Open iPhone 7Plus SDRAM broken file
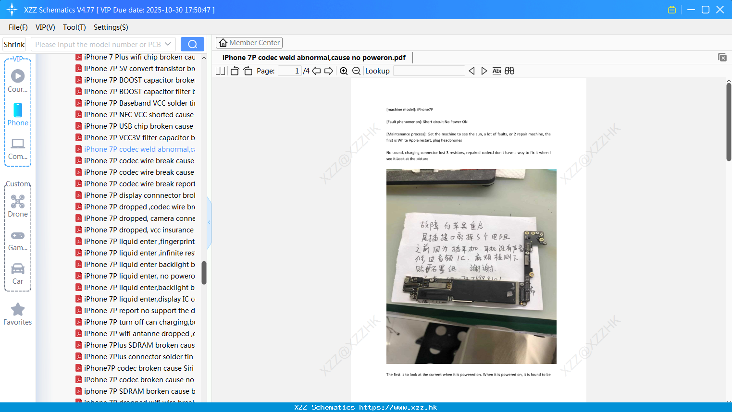The width and height of the screenshot is (732, 412). click(x=136, y=345)
